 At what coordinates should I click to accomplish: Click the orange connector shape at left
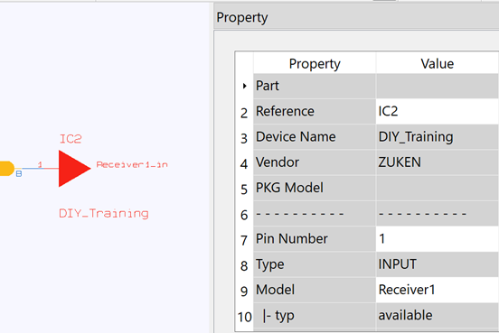(x=7, y=169)
